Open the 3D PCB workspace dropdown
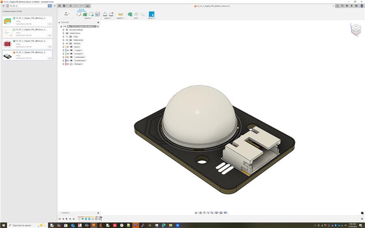Viewport: 365px width, 228px height. click(x=66, y=14)
